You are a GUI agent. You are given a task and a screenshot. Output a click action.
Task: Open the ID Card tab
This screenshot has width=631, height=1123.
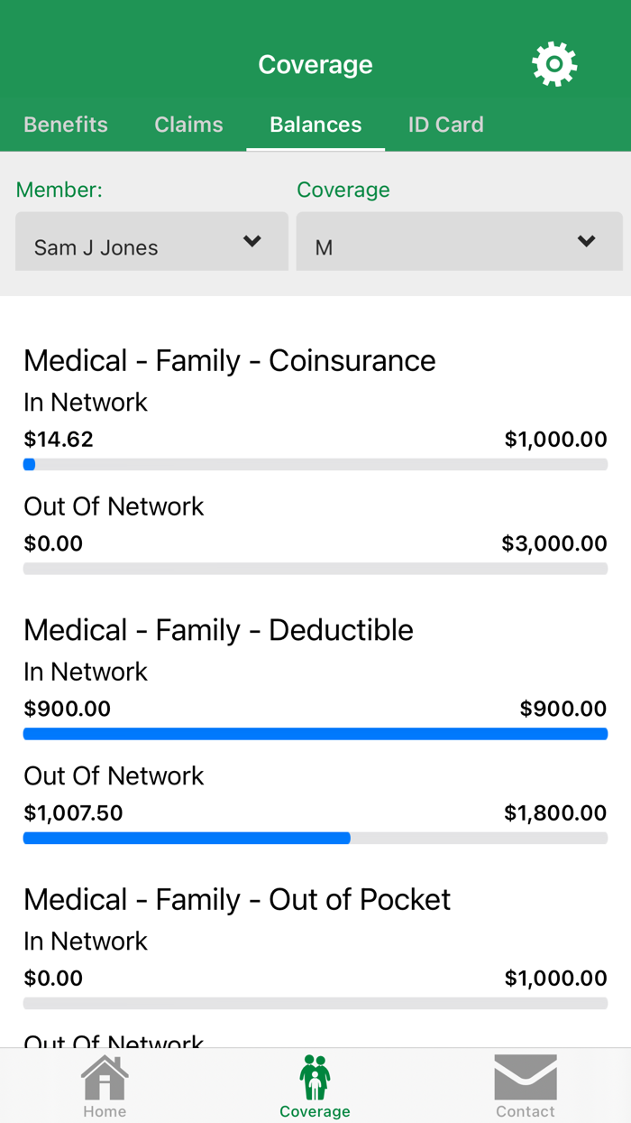click(x=445, y=125)
